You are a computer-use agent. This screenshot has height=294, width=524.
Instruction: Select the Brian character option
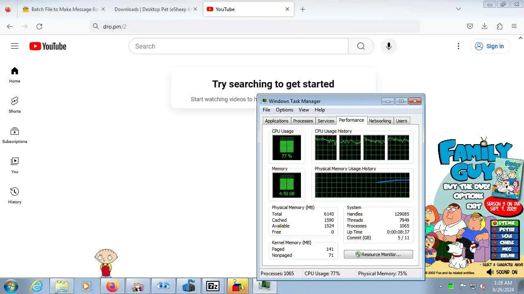pos(506,256)
